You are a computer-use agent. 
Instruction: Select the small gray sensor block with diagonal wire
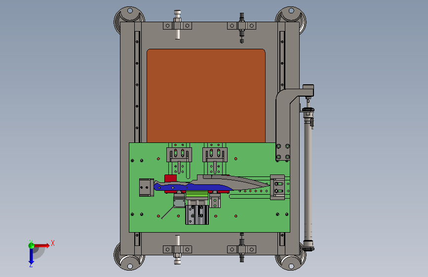click(x=179, y=203)
